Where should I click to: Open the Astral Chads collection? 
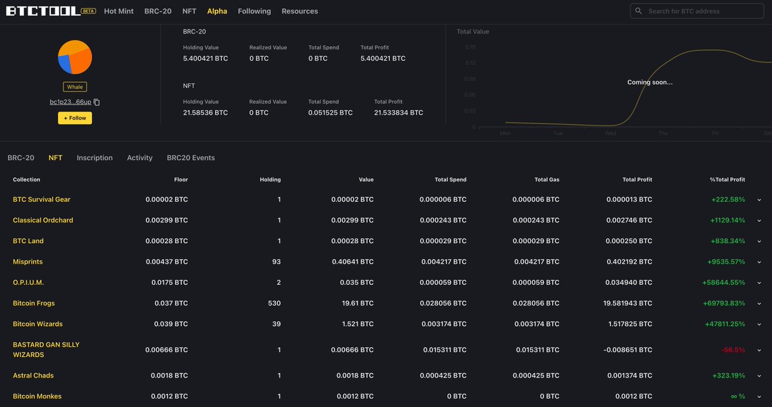[x=33, y=375]
